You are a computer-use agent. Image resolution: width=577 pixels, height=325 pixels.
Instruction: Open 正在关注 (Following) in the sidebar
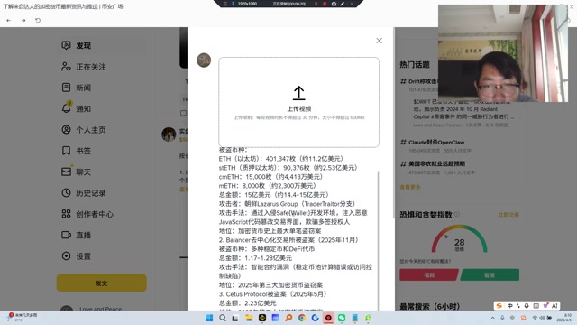pyautogui.click(x=84, y=67)
